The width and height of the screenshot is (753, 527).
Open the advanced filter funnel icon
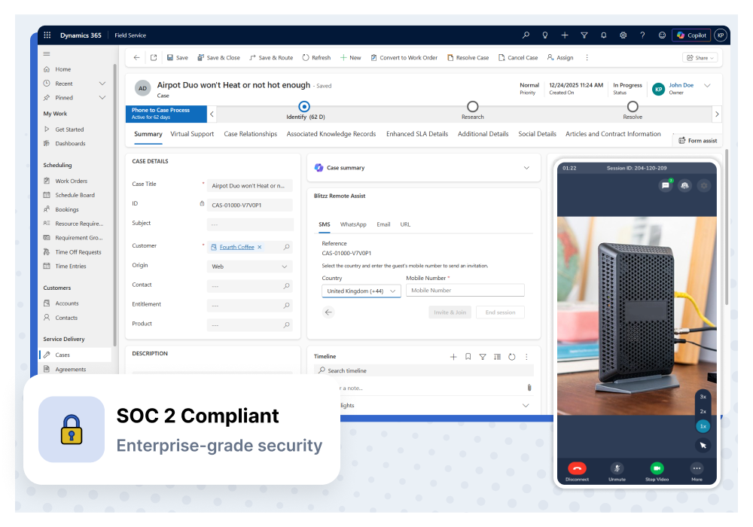coord(584,35)
